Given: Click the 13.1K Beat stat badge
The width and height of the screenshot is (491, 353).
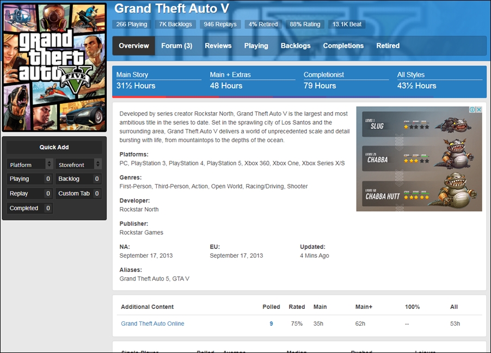Looking at the screenshot, I should (x=347, y=24).
